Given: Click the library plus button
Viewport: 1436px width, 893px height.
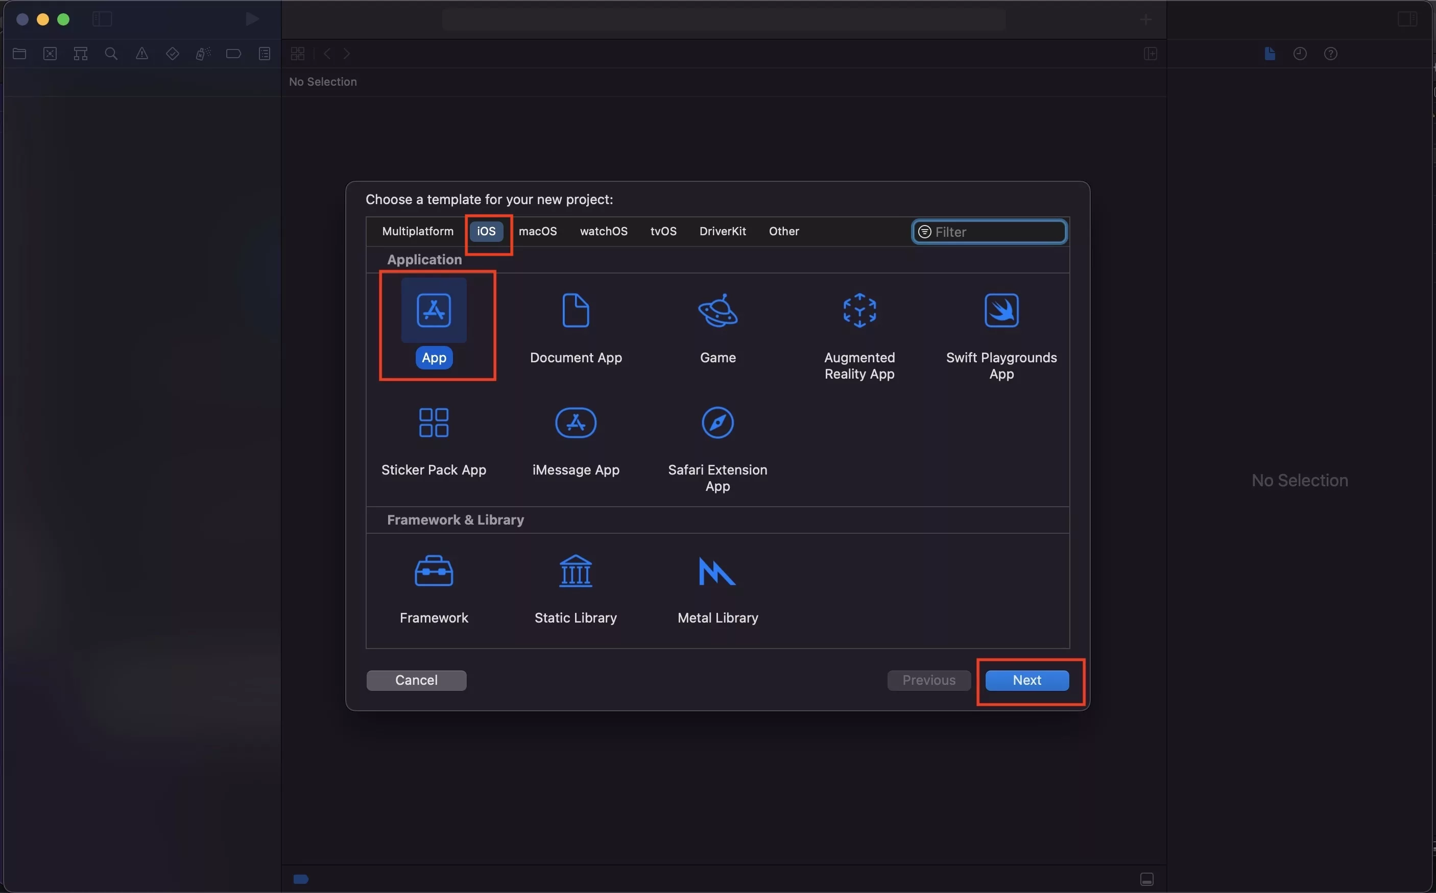Looking at the screenshot, I should [x=1146, y=19].
